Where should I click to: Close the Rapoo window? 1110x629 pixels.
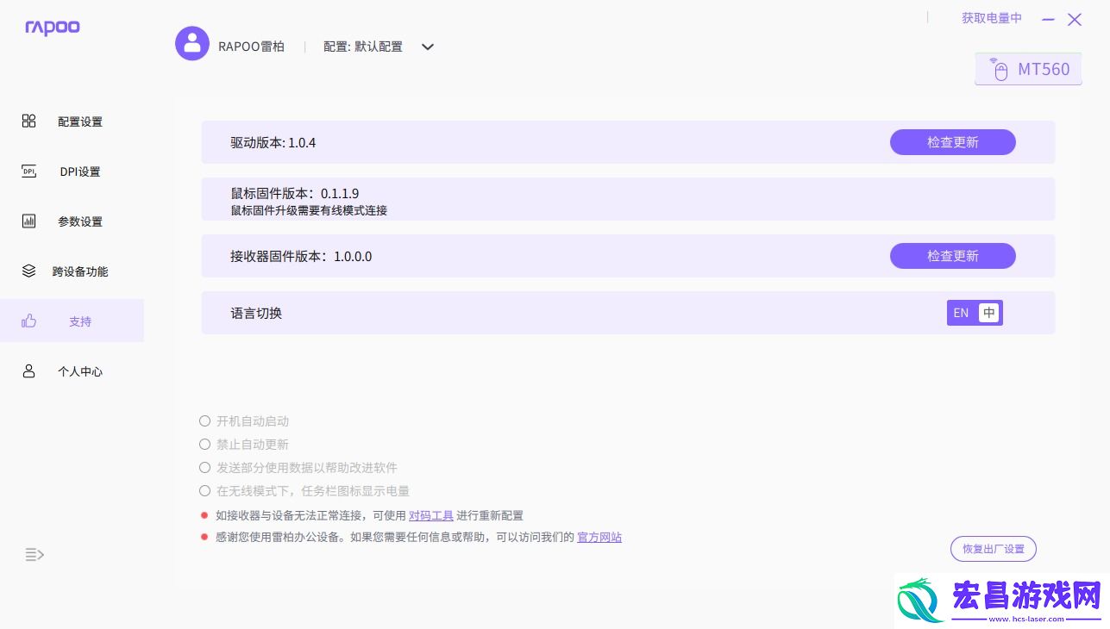coord(1075,19)
